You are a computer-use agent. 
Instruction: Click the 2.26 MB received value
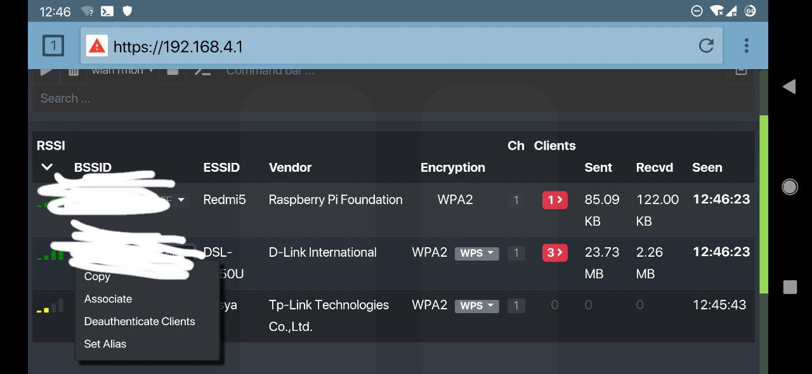650,262
